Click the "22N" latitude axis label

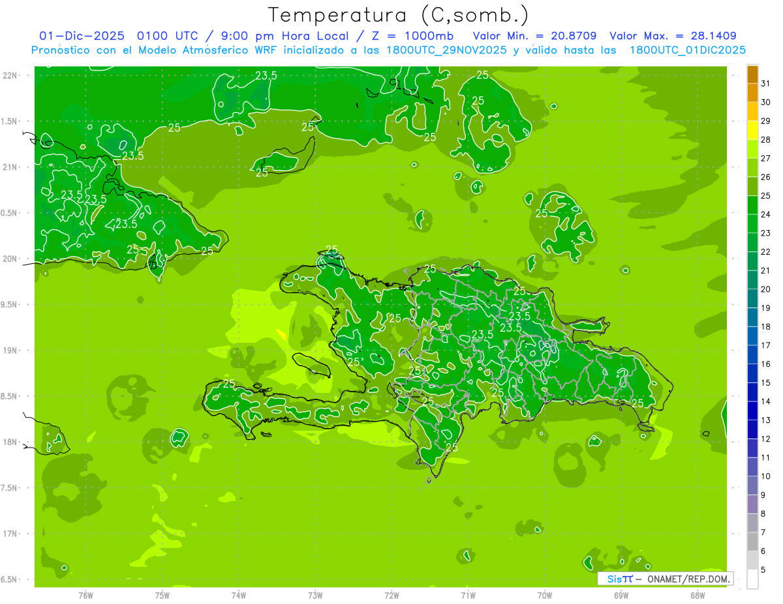pyautogui.click(x=11, y=76)
